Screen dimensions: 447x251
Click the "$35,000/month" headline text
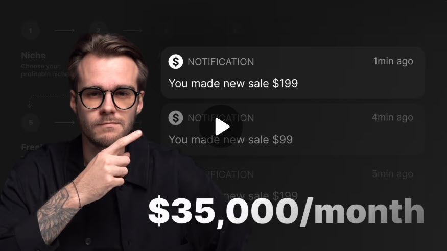click(x=286, y=211)
